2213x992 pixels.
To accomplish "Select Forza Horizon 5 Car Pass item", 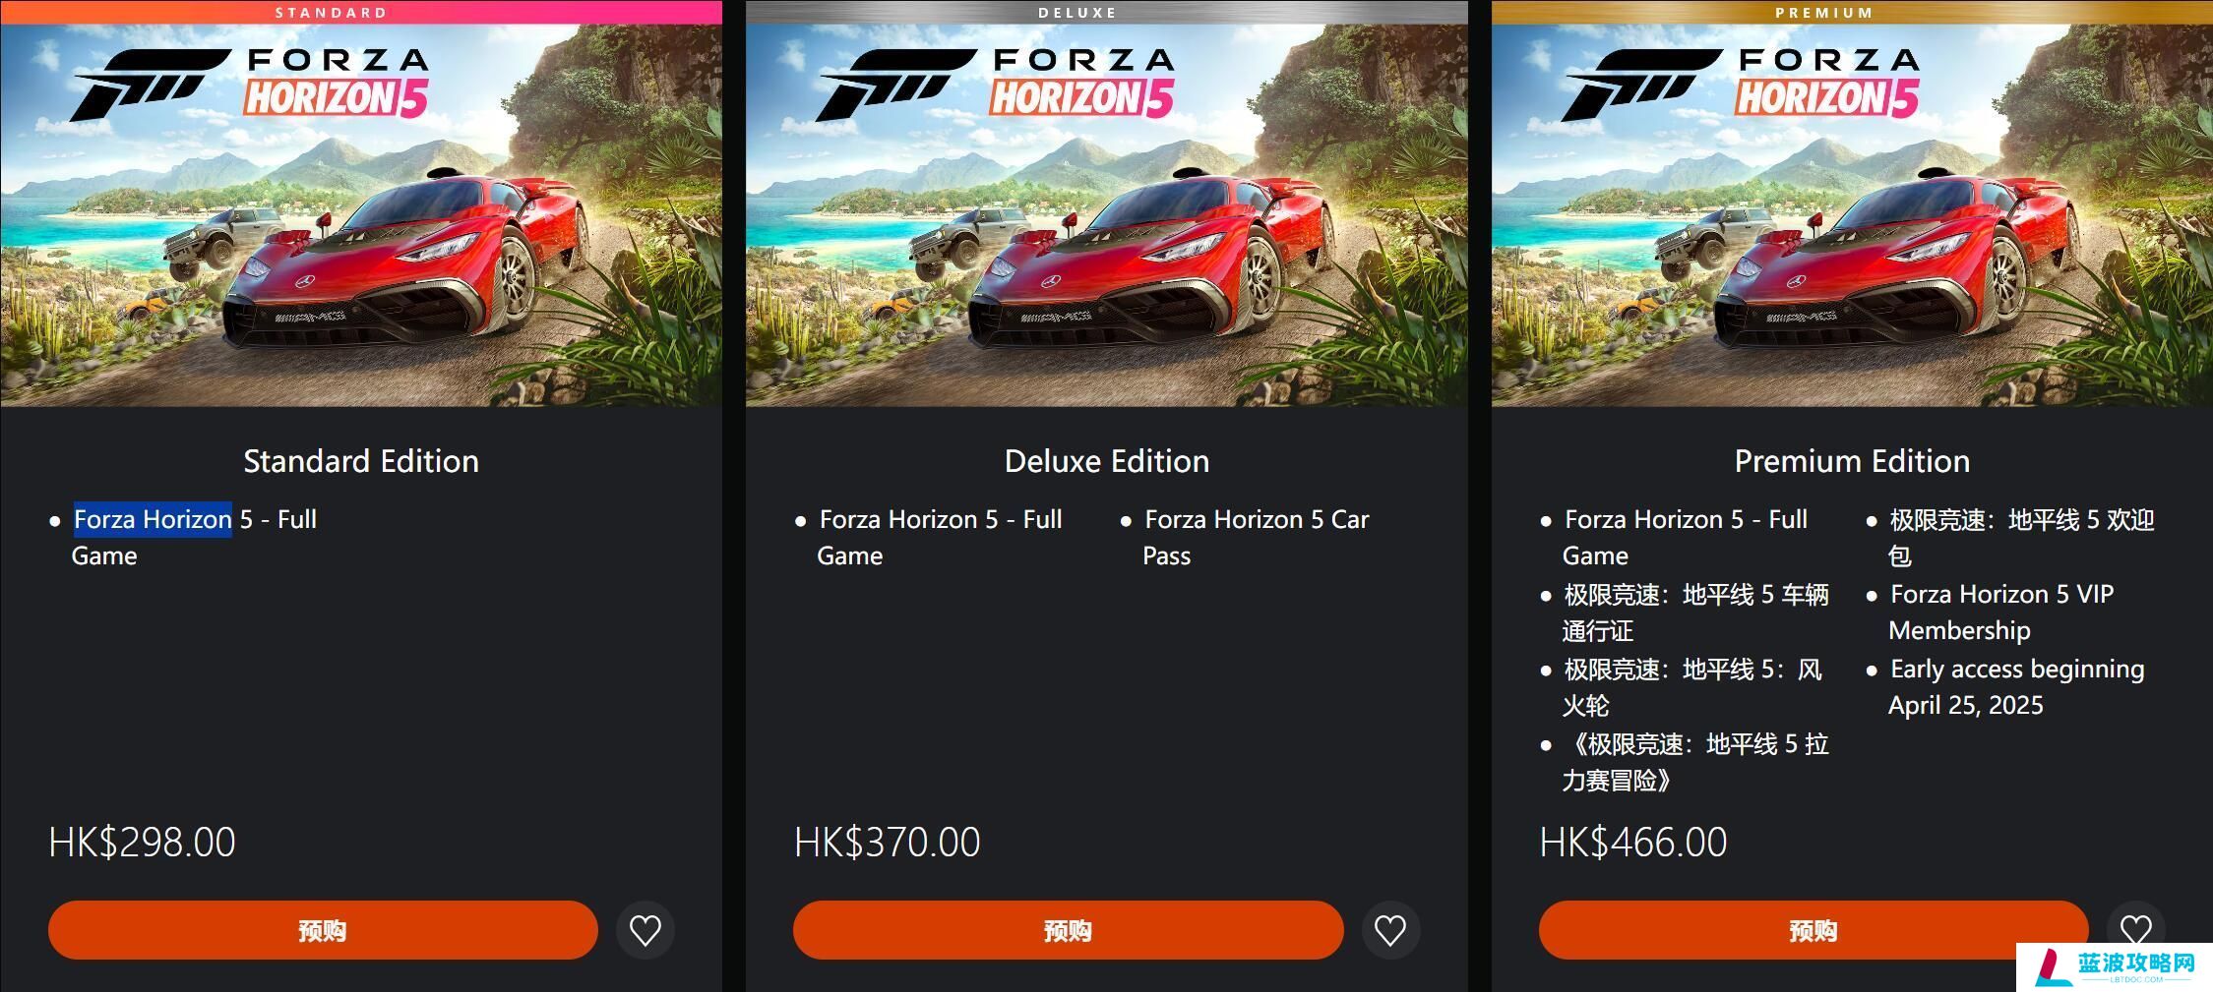I will tap(1256, 537).
